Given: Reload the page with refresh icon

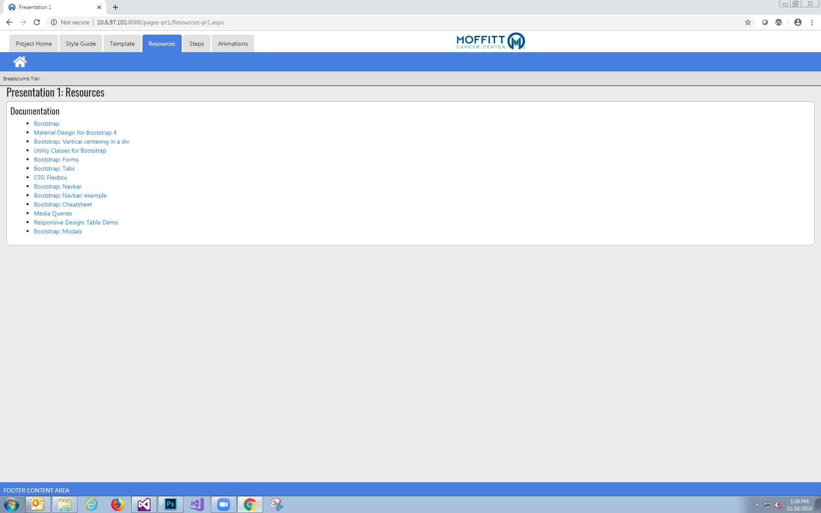Looking at the screenshot, I should 37,22.
